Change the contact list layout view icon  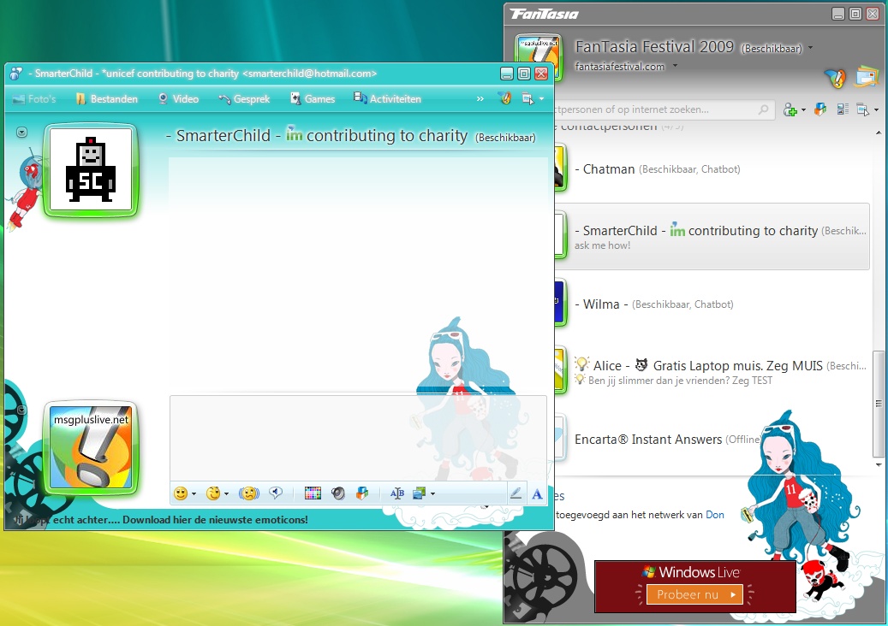click(842, 109)
